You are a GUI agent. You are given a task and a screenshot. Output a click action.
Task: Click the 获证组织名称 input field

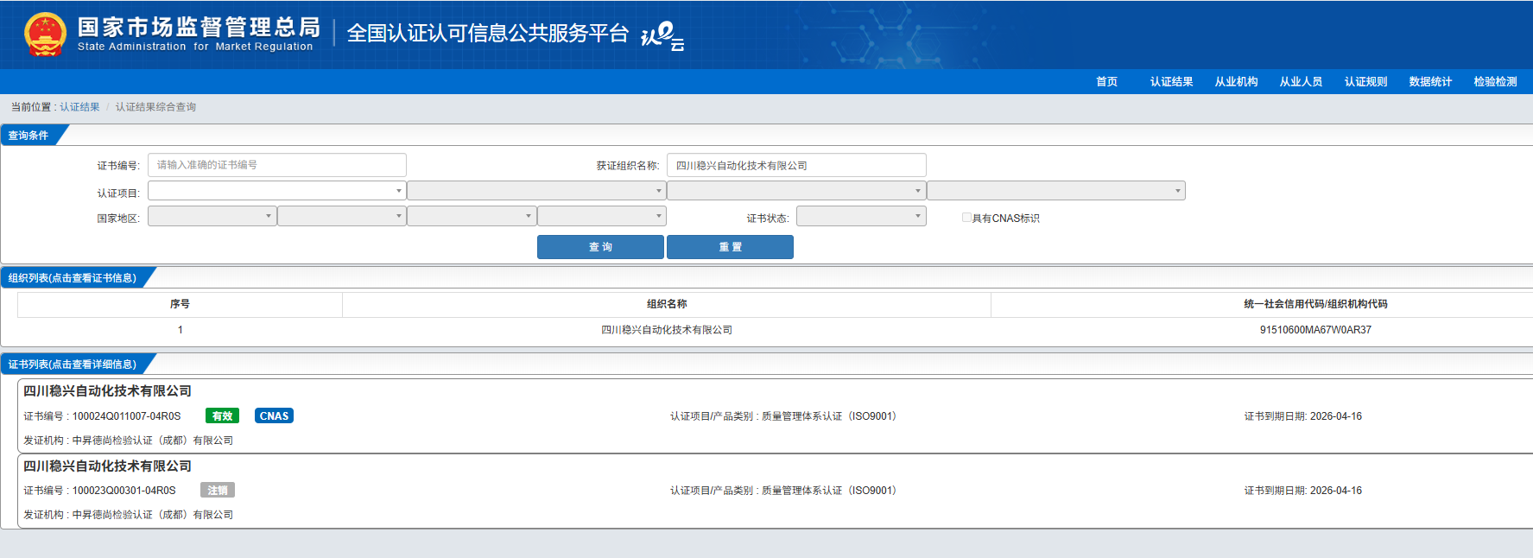796,165
